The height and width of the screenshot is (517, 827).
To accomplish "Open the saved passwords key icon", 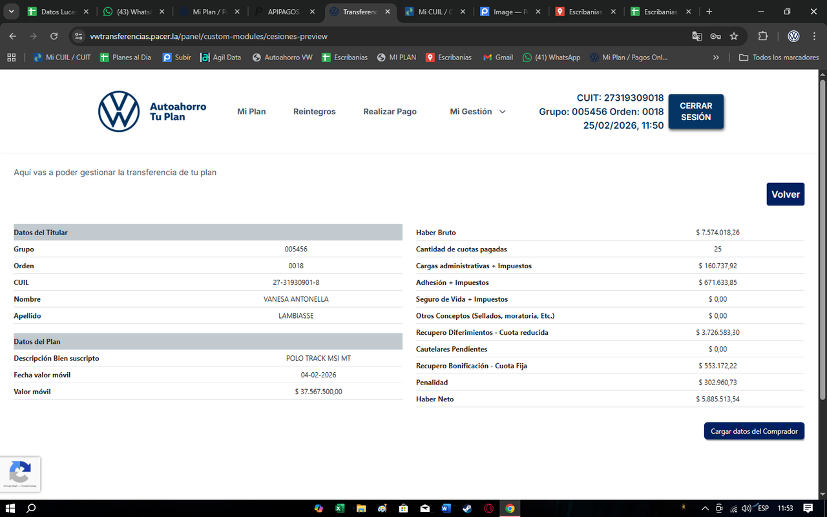I will click(x=715, y=36).
